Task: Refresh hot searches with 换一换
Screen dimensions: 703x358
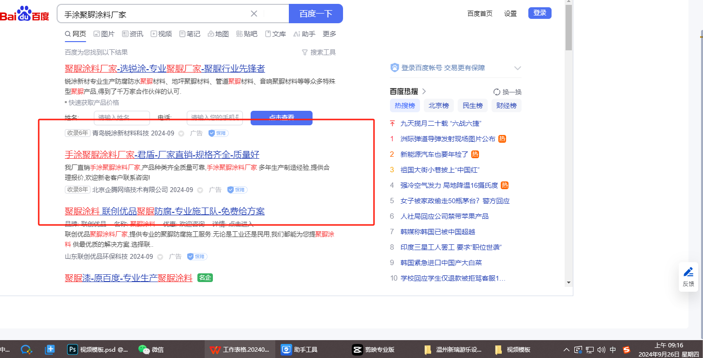Action: (x=508, y=92)
